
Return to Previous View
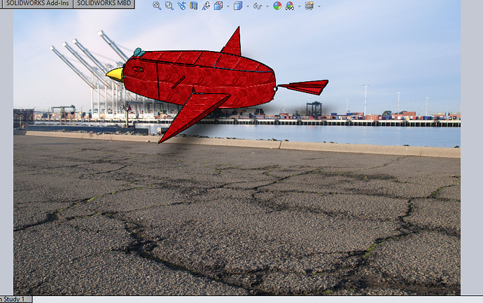[181, 6]
